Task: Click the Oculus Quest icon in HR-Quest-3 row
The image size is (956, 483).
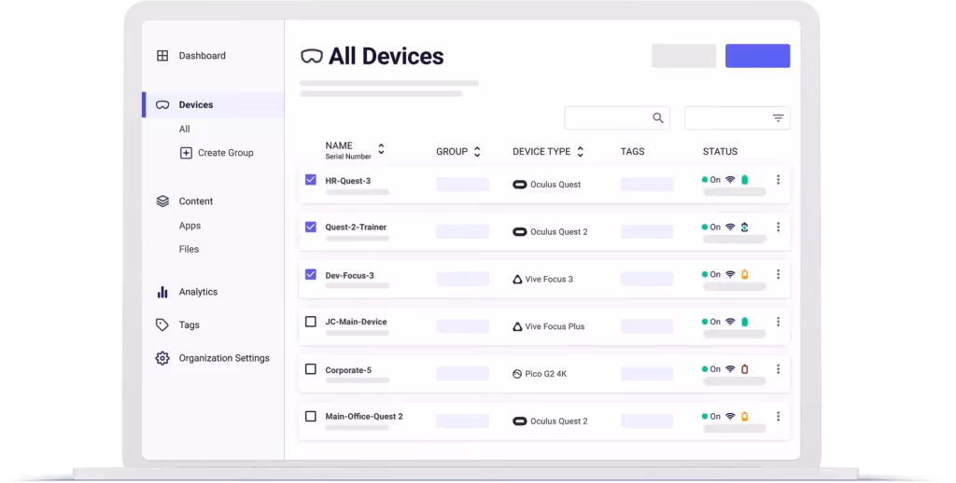Action: [519, 185]
